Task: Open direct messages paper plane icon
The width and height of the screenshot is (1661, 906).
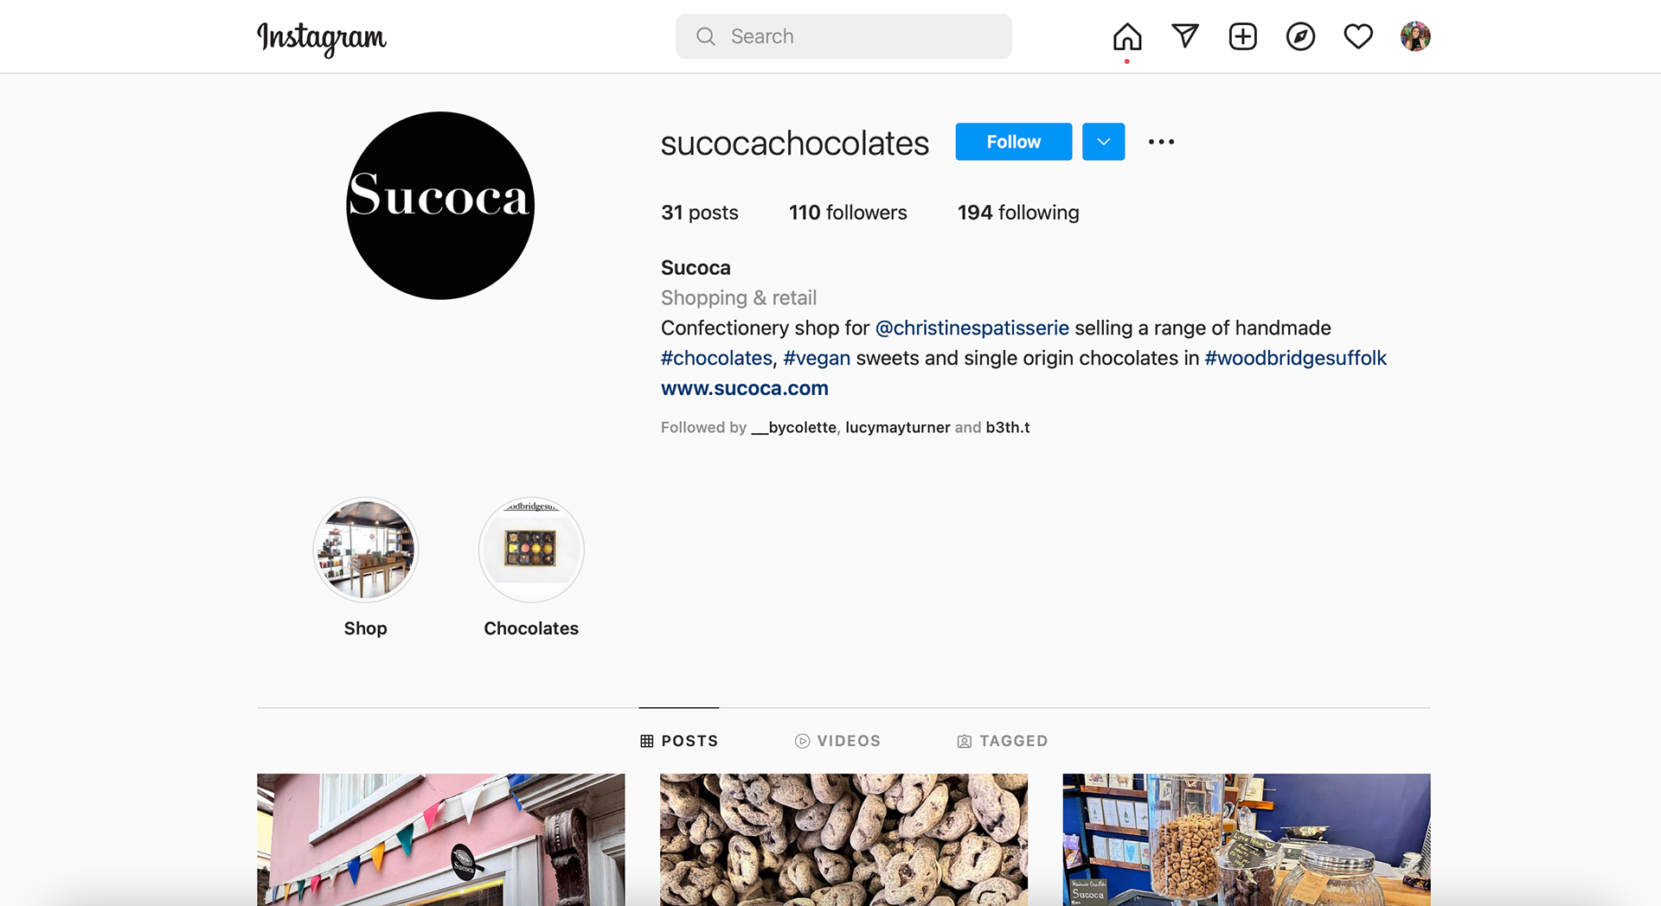Action: (x=1185, y=36)
